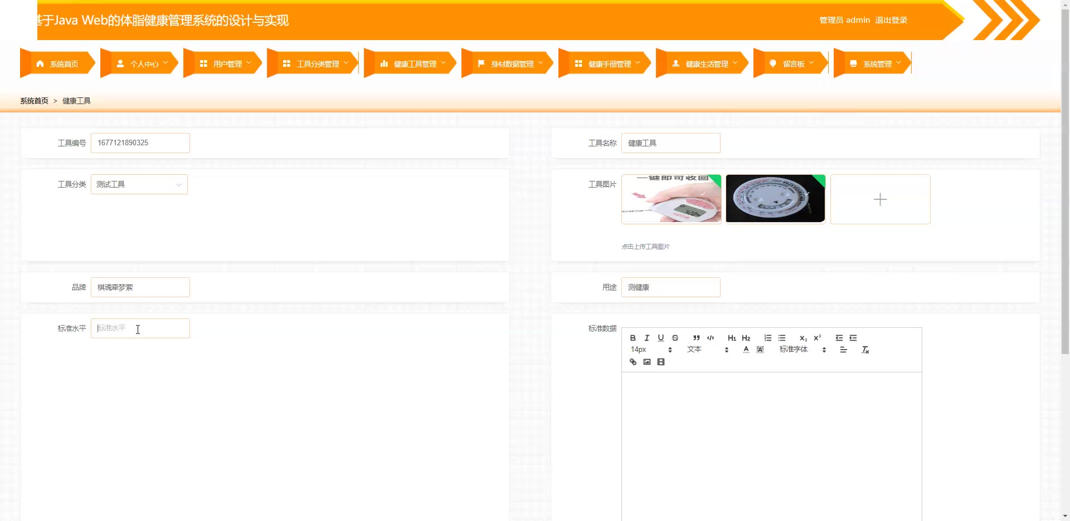Click inside the 标准数据 rich text area

[772, 446]
